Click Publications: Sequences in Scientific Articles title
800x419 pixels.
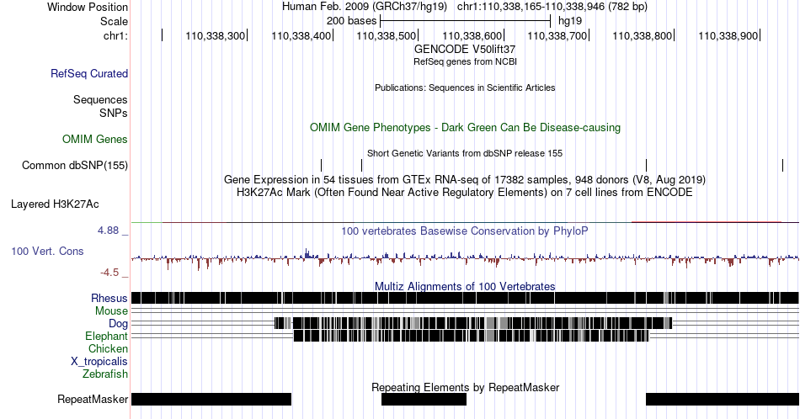coord(465,88)
